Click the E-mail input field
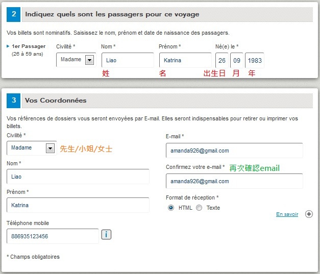Viewport: 320px width, 274px height. (x=234, y=151)
